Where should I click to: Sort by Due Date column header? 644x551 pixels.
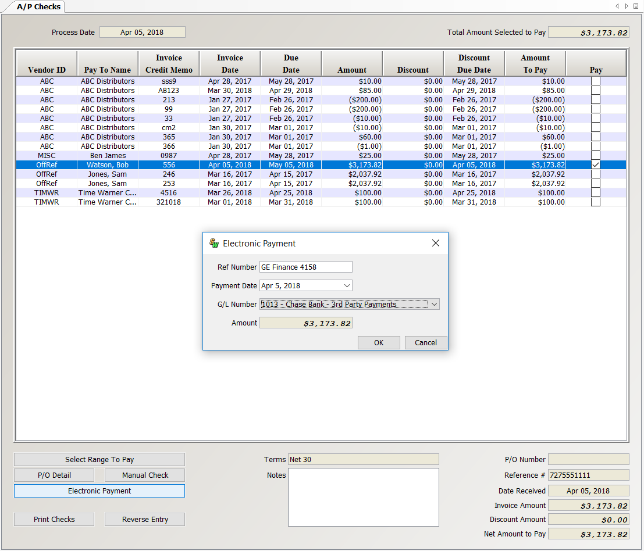coord(291,63)
